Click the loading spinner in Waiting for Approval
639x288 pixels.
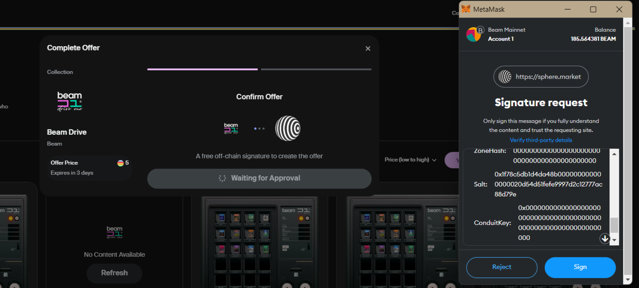[x=222, y=178]
